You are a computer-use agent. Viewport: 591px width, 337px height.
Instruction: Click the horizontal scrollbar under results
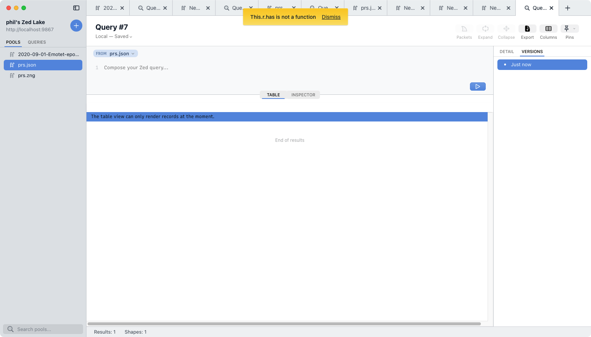tap(284, 324)
